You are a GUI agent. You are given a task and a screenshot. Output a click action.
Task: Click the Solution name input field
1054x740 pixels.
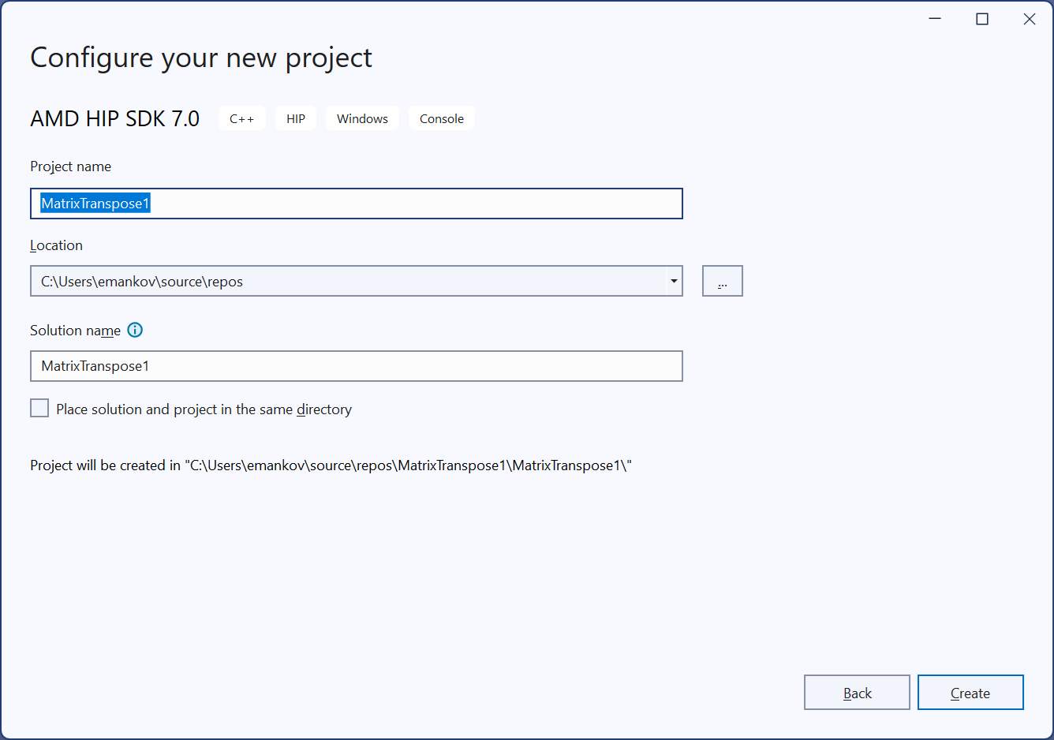(x=357, y=366)
